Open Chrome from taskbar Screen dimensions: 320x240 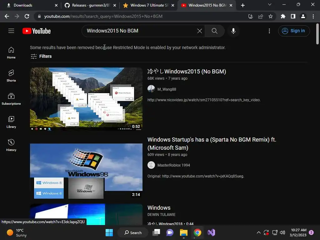(x=197, y=232)
